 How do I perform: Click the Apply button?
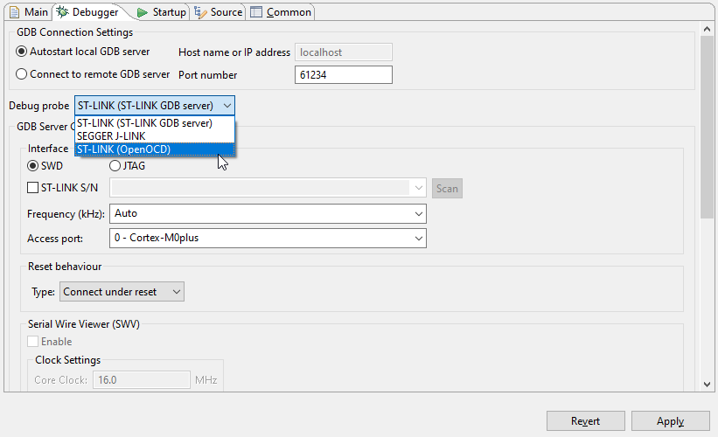click(x=671, y=421)
